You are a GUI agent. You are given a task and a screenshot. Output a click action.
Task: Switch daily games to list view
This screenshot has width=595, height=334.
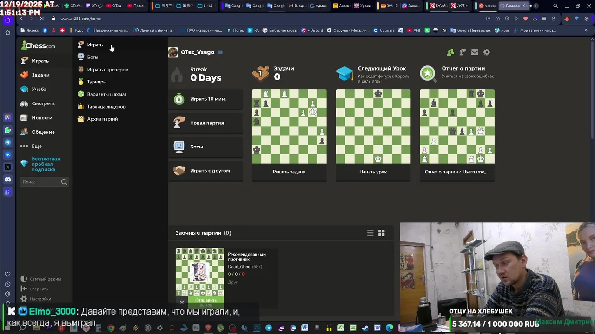(370, 233)
